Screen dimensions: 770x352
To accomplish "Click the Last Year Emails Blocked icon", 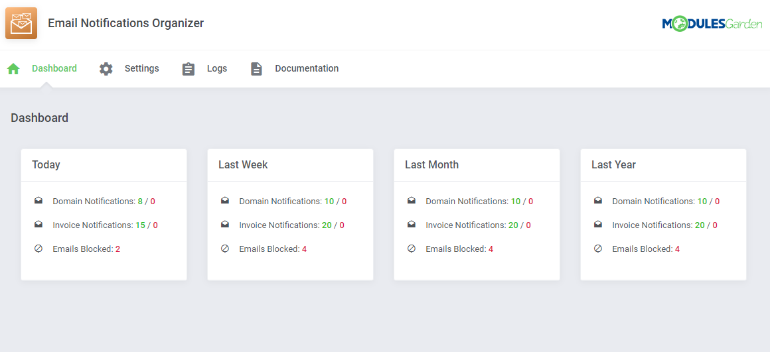I will [x=598, y=249].
